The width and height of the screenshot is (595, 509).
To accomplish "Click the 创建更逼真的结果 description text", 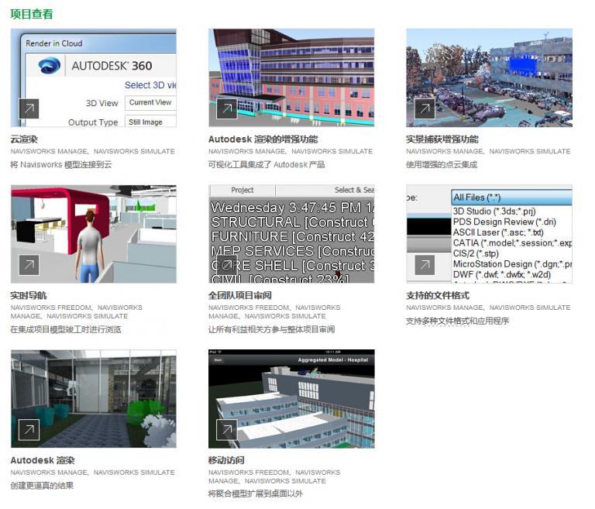I will click(x=42, y=484).
